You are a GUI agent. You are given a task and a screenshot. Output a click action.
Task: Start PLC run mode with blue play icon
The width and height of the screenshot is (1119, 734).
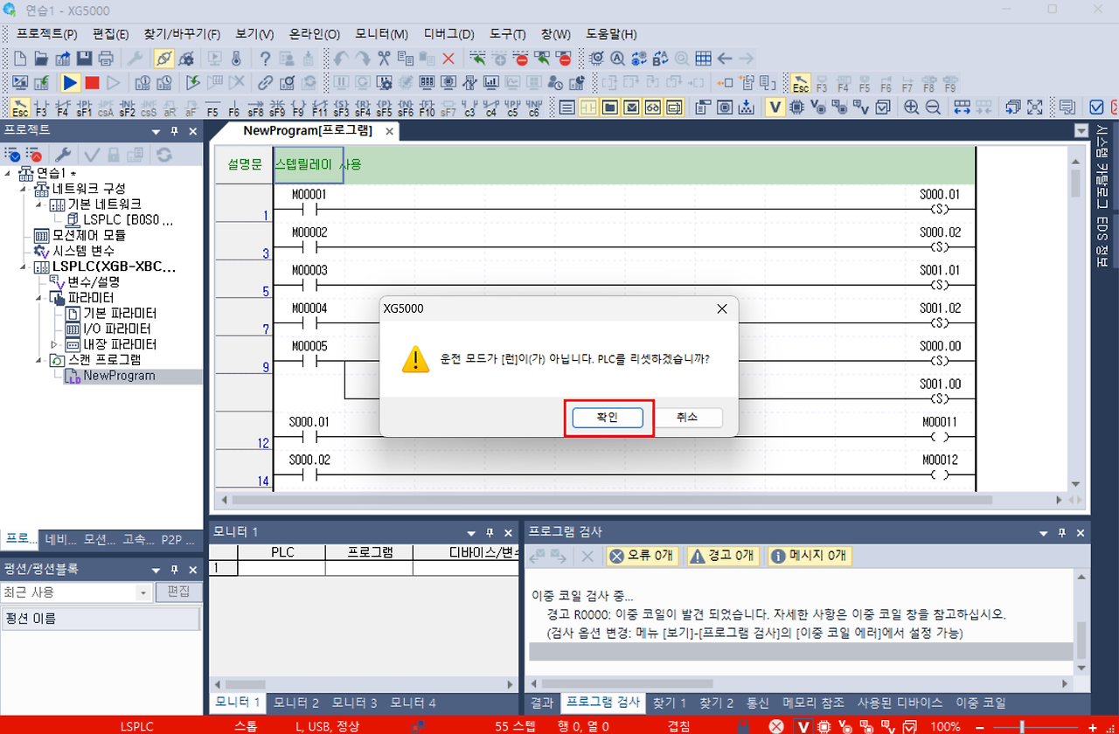[x=68, y=84]
